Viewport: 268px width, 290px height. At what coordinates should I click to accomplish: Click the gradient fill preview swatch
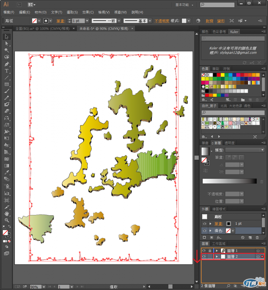click(x=205, y=151)
